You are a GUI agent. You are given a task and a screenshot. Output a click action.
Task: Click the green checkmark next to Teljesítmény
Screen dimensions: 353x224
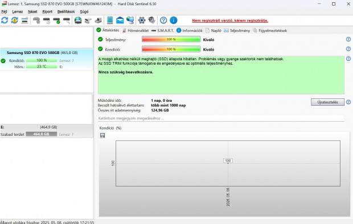click(x=100, y=39)
